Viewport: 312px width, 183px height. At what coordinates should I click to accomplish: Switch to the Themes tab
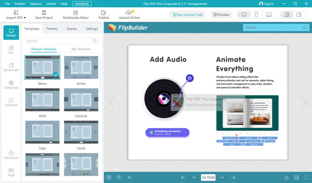52,29
